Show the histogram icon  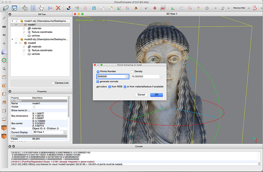(x=173, y=8)
